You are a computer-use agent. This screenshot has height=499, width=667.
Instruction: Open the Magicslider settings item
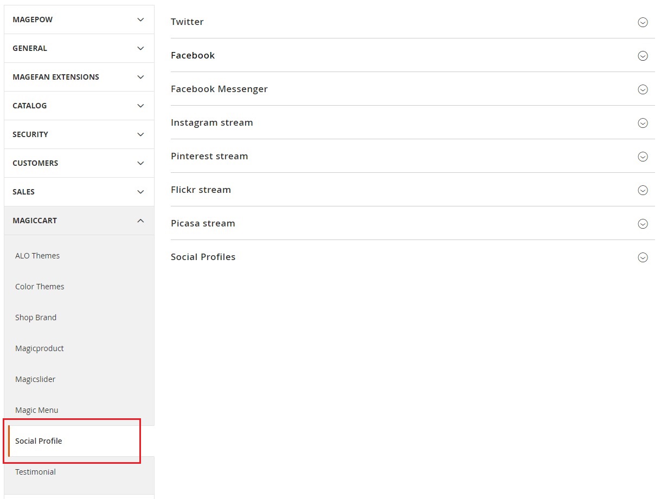(x=35, y=379)
